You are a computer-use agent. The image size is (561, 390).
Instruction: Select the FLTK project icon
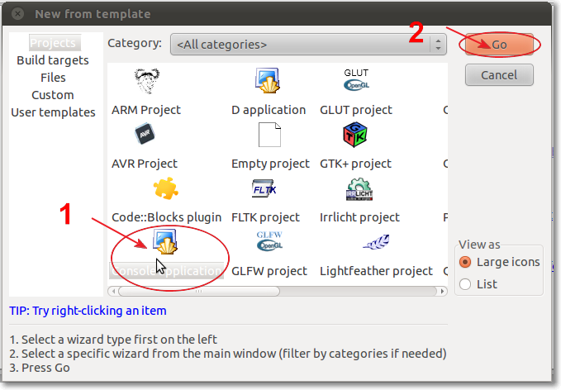pos(264,188)
